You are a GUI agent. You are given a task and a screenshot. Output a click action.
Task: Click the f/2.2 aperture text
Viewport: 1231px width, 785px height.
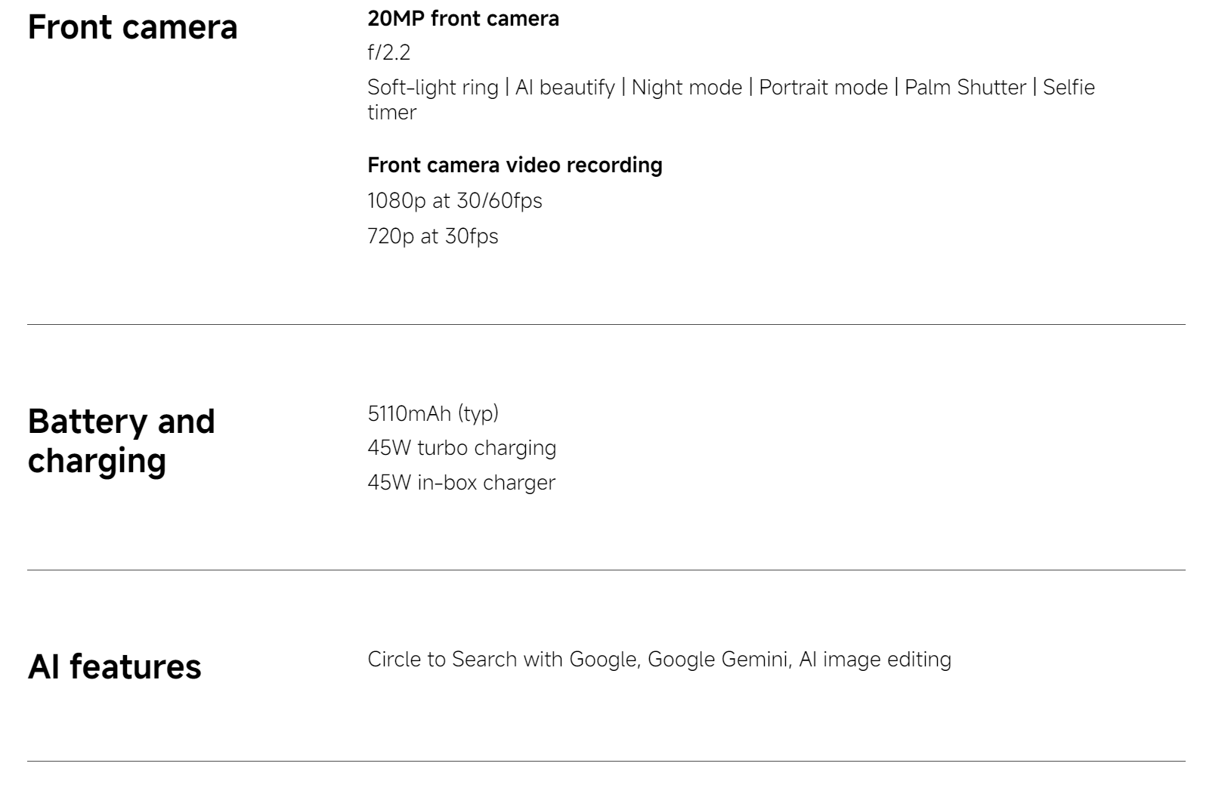tap(389, 53)
